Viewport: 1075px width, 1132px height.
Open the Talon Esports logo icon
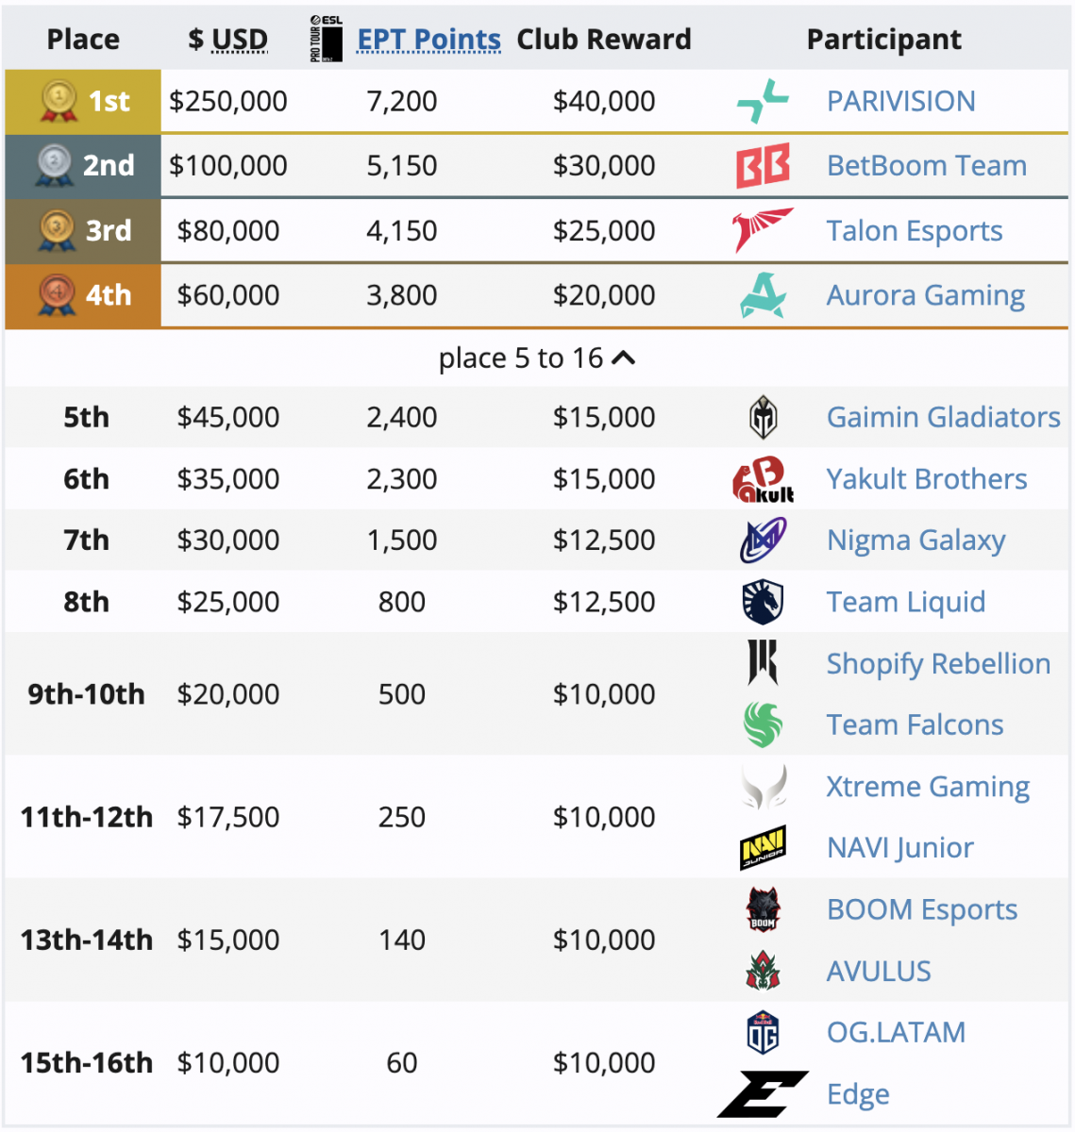(x=763, y=230)
